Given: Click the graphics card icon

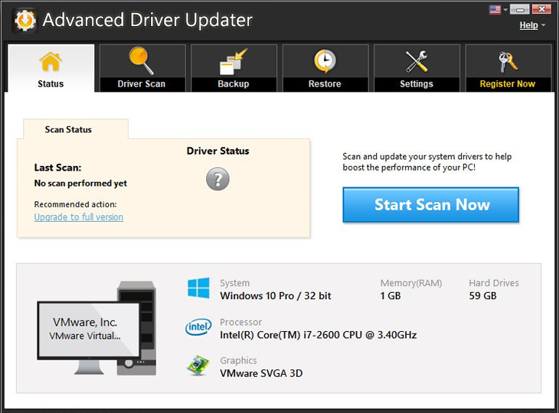Looking at the screenshot, I should click(198, 366).
